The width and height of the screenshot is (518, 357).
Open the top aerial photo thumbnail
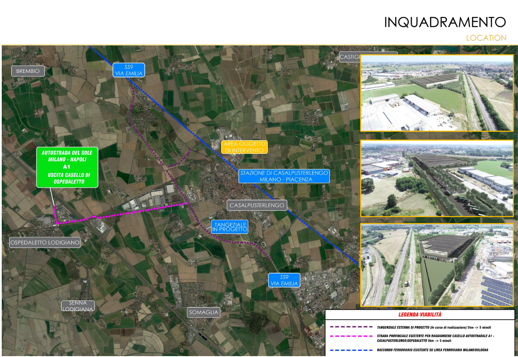(x=437, y=93)
